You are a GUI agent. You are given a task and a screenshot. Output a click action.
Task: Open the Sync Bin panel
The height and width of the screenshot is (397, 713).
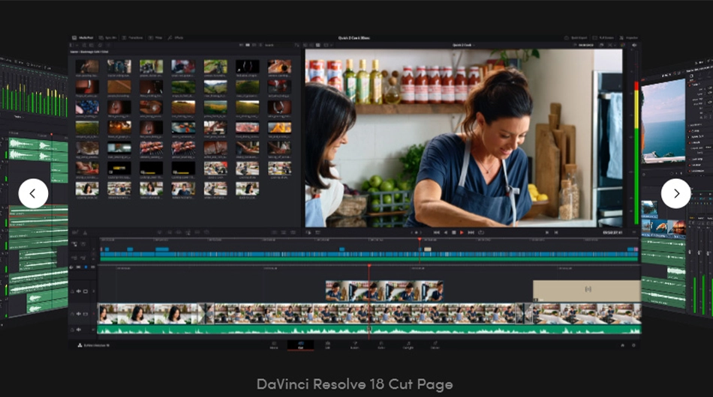108,37
